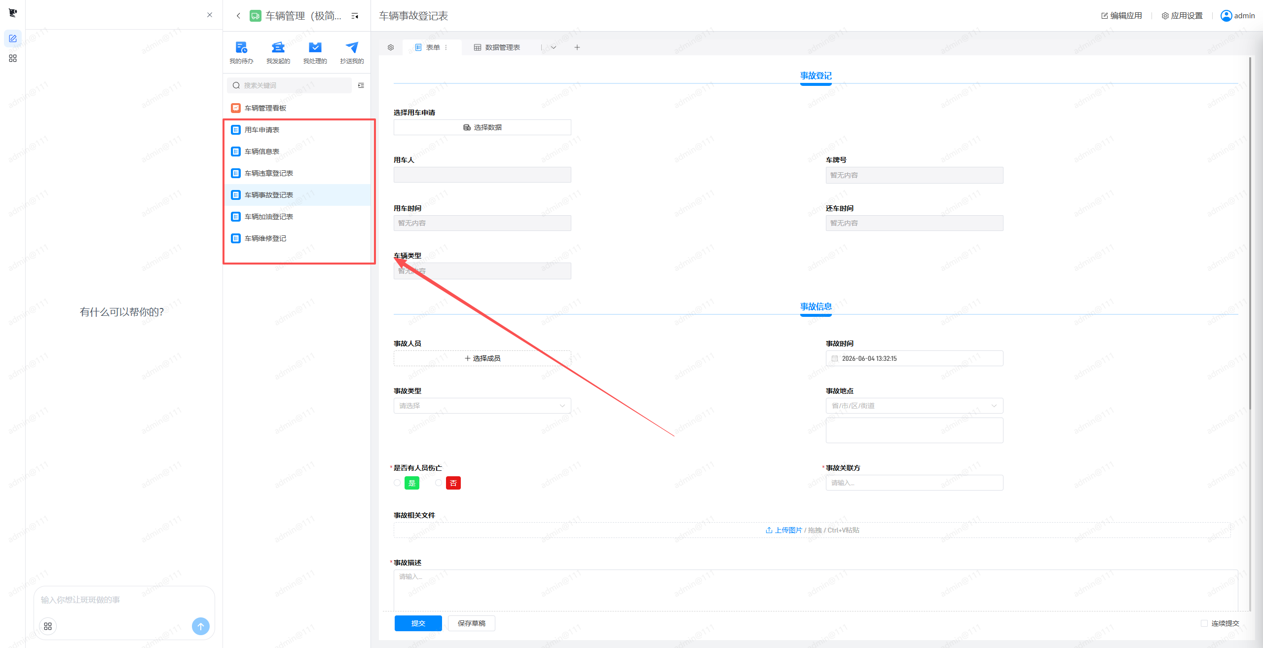Close the assistant panel with the X

210,15
